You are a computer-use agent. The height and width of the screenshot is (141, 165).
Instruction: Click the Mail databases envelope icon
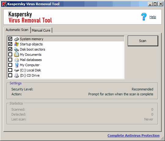(x=16, y=60)
